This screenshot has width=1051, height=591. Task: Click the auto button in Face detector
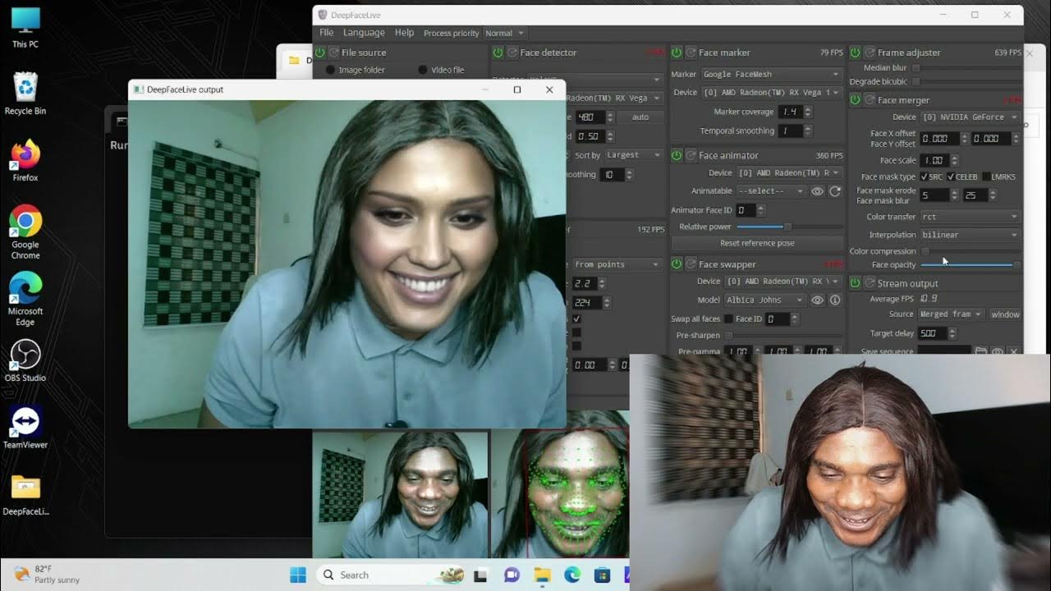click(640, 117)
